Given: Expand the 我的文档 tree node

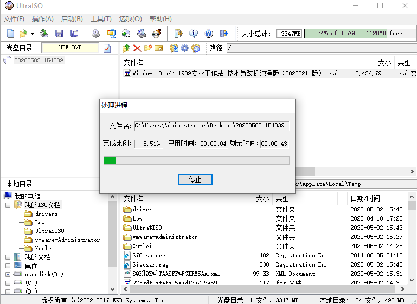Looking at the screenshot, I should (8, 257).
